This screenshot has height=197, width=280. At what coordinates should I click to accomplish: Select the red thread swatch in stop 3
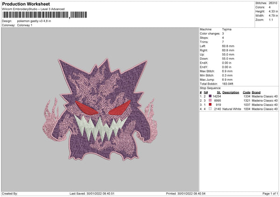pos(210,105)
